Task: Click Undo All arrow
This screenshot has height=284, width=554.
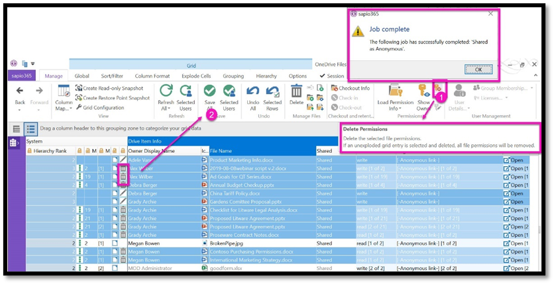Action: pyautogui.click(x=252, y=91)
